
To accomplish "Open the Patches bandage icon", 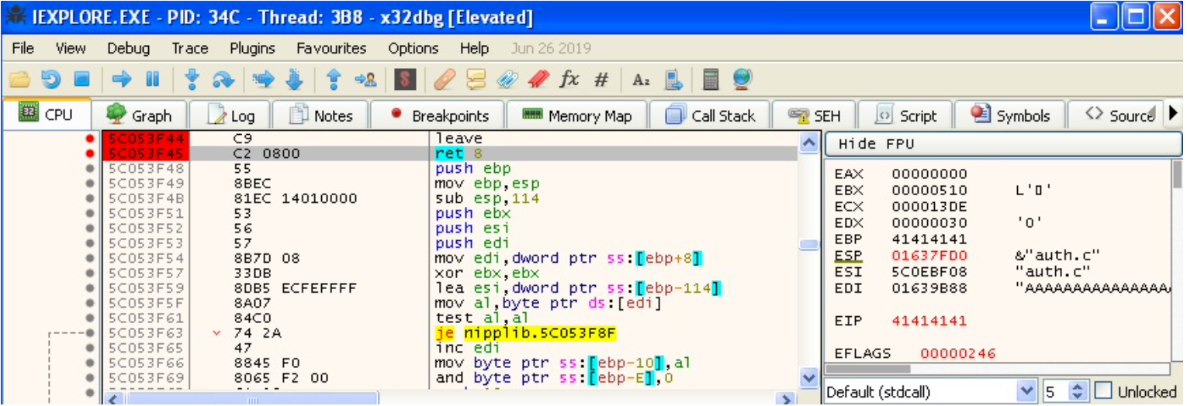I will pyautogui.click(x=445, y=79).
